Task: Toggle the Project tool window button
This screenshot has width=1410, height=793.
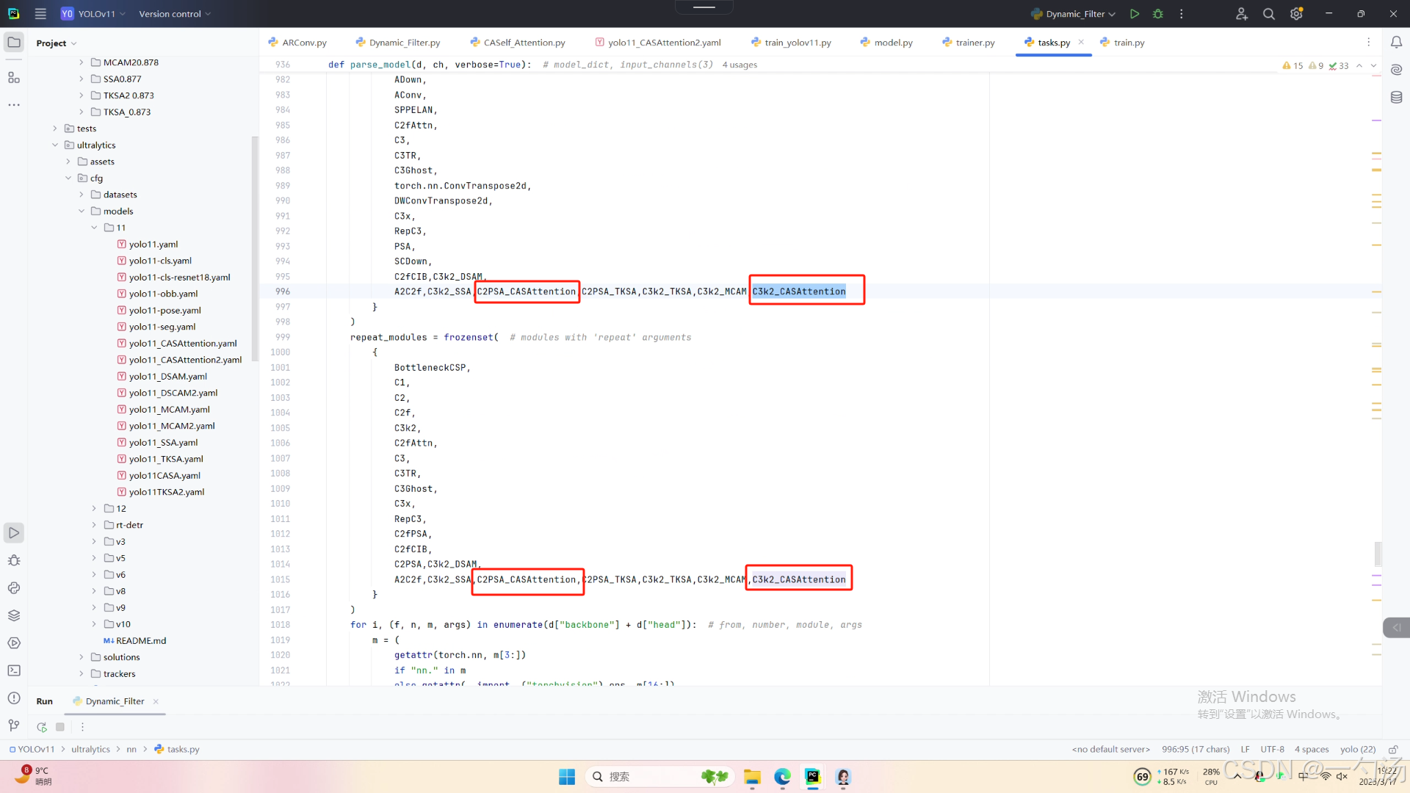Action: (14, 43)
